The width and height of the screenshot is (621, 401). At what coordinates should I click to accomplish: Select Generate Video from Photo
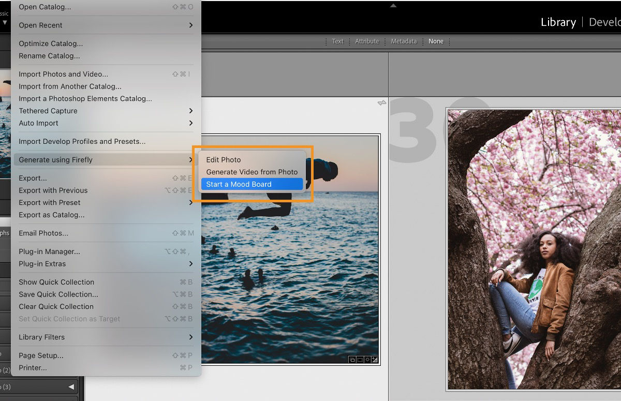click(252, 172)
